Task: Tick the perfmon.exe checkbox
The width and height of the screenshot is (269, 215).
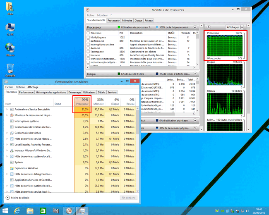Action: pos(88,41)
